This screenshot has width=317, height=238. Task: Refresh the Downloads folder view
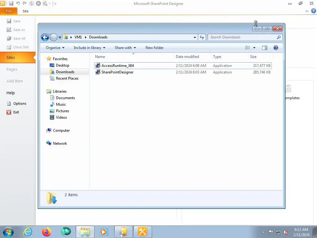click(202, 37)
